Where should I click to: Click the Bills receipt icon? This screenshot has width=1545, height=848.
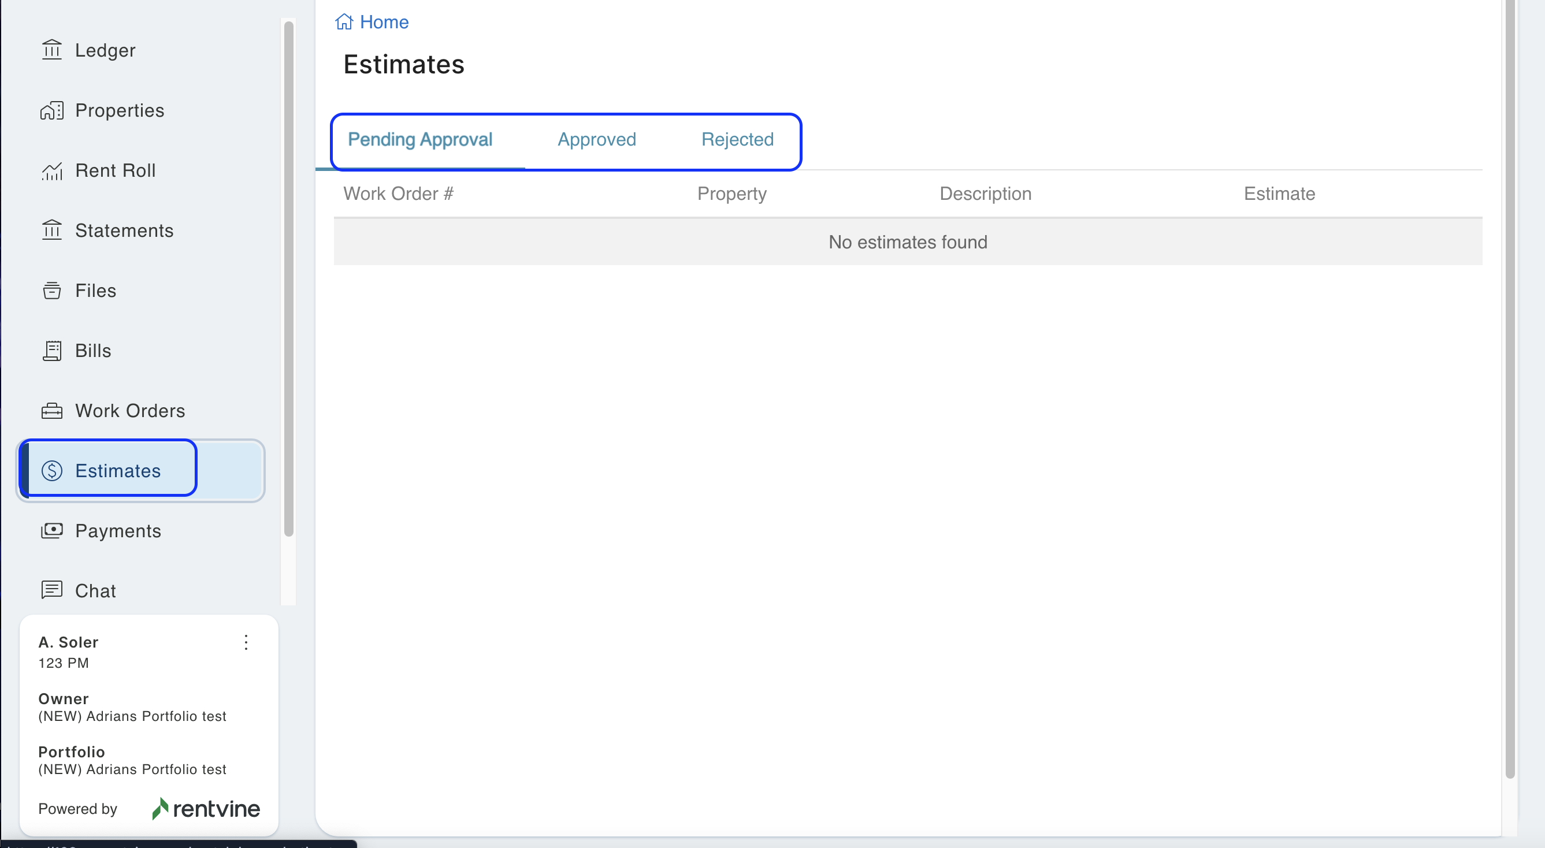pos(51,351)
